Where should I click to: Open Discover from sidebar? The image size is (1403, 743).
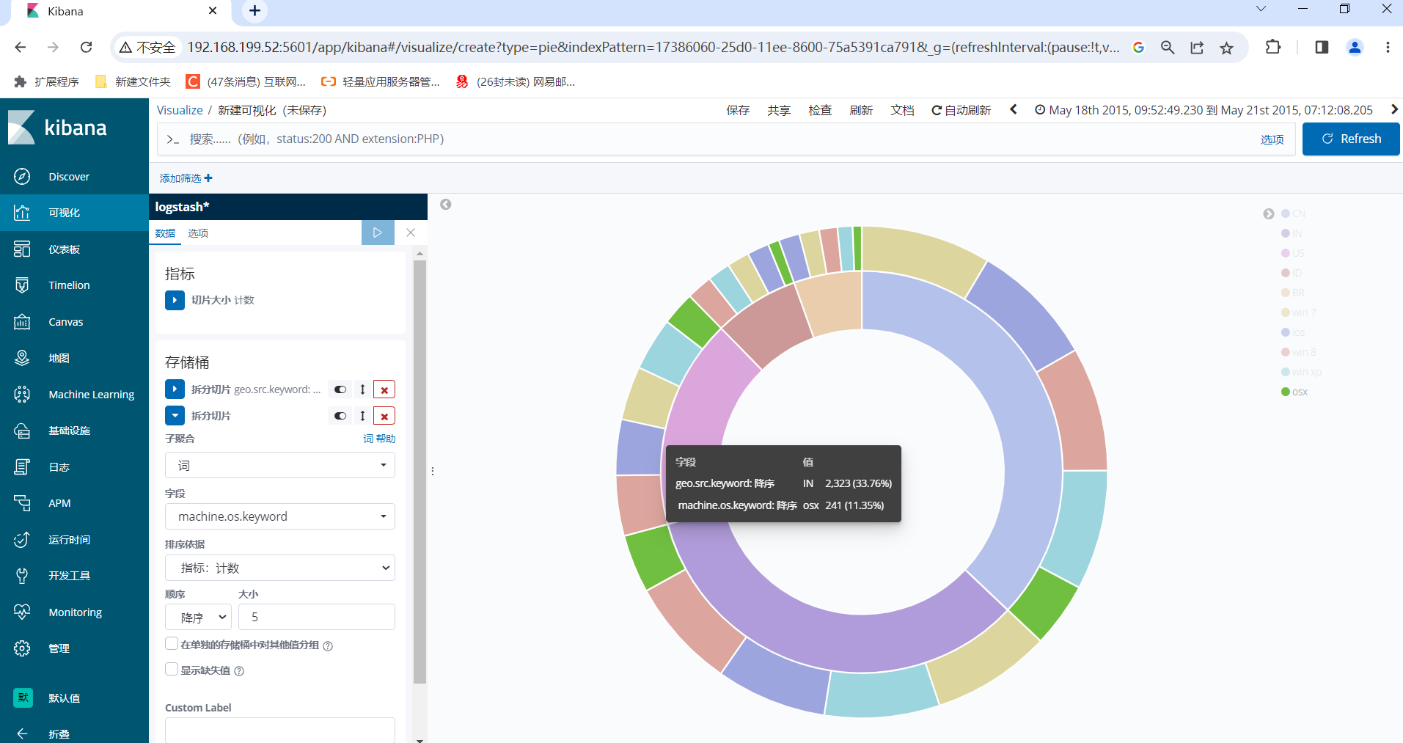(x=69, y=177)
